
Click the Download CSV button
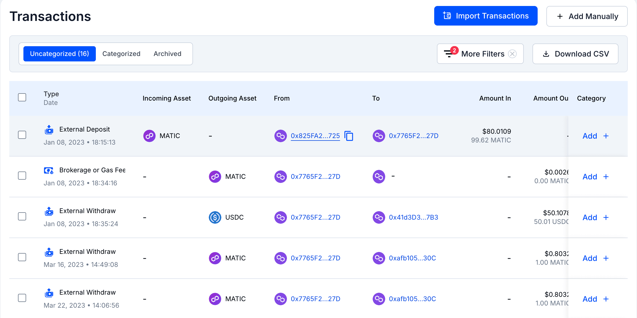575,54
